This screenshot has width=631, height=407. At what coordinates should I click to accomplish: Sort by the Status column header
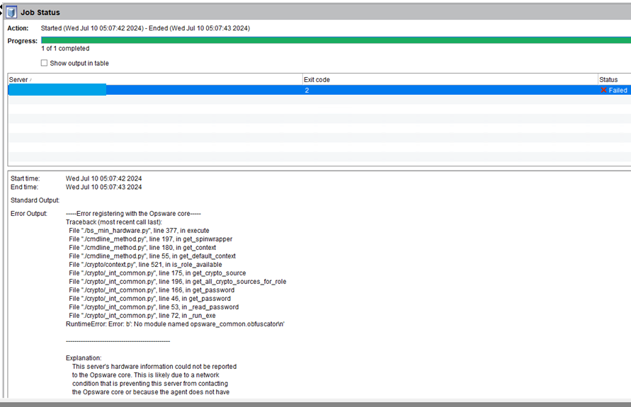click(615, 79)
